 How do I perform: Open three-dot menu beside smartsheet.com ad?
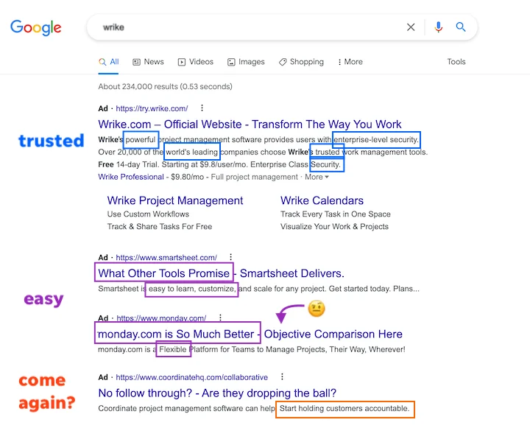point(231,258)
